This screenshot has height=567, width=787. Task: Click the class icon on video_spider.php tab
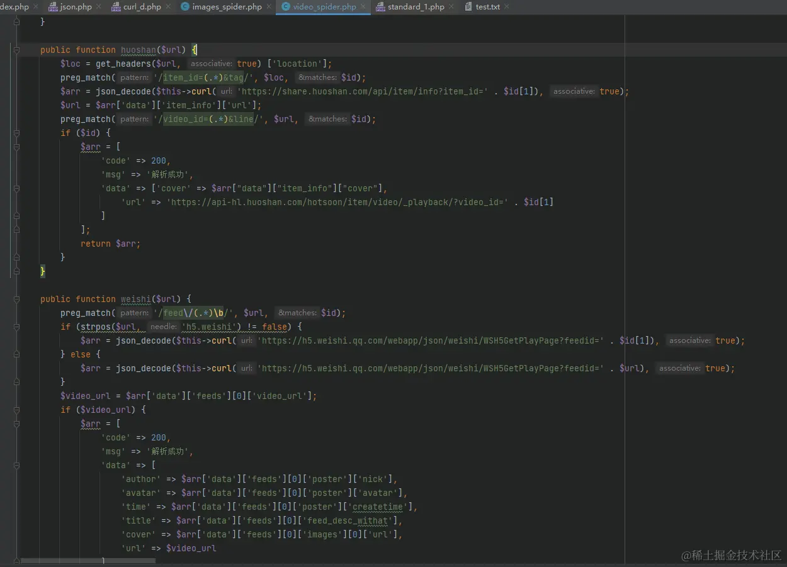tap(286, 7)
